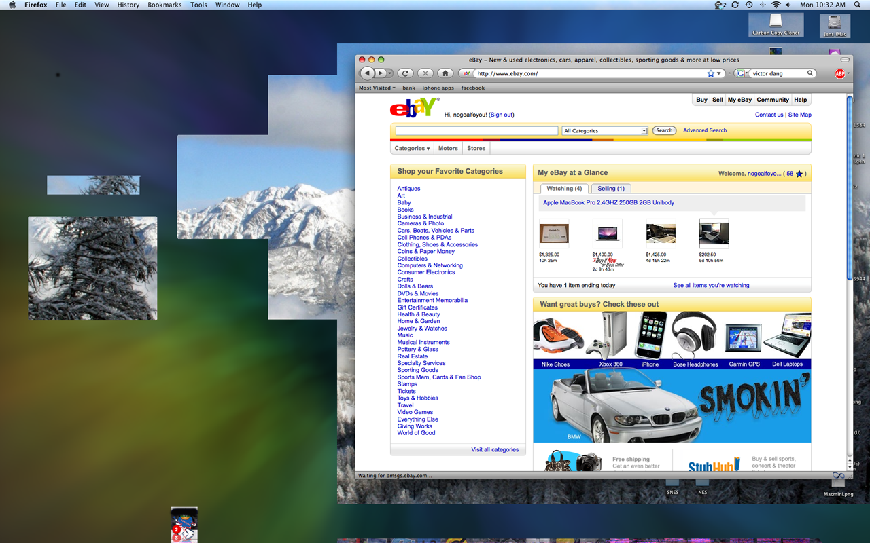This screenshot has width=870, height=543.
Task: Expand the Categories menu on eBay navigation
Action: [412, 148]
